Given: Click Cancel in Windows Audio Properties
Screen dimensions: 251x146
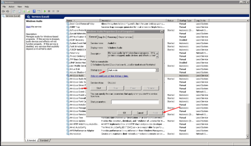Looking at the screenshot, I should click(x=140, y=113).
